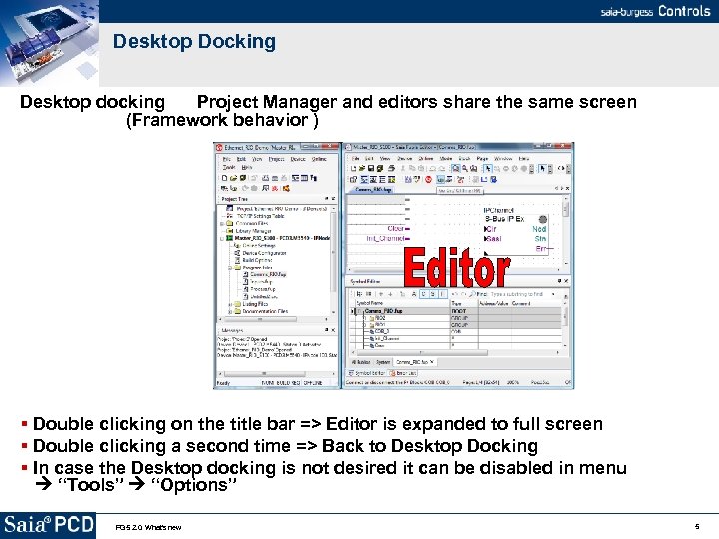The height and width of the screenshot is (539, 719).
Task: Switch to the Comms_RIO.fup editor tab
Action: [372, 189]
